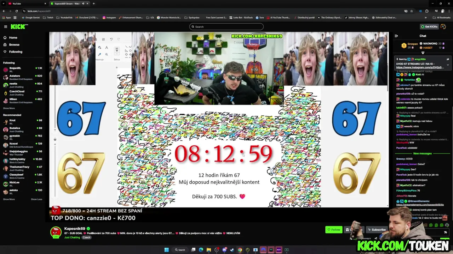Viewport: 453px width, 254px height.
Task: Open TheAxmanTracy recommended channel
Action: click(23, 168)
